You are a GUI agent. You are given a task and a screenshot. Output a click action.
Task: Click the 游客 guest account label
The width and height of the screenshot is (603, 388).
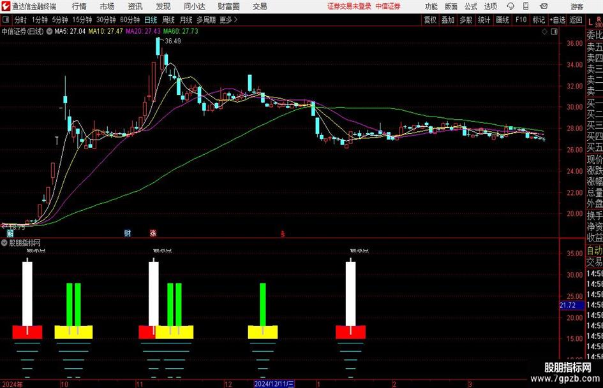(x=576, y=6)
